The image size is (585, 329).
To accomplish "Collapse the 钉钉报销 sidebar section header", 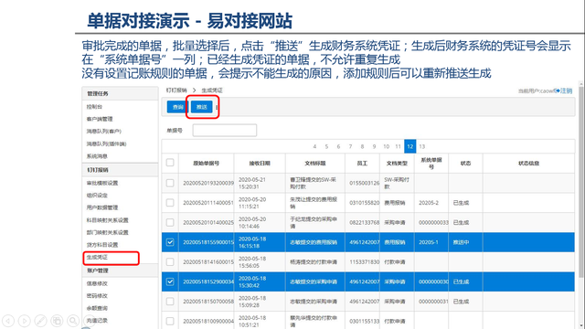I will [x=120, y=170].
